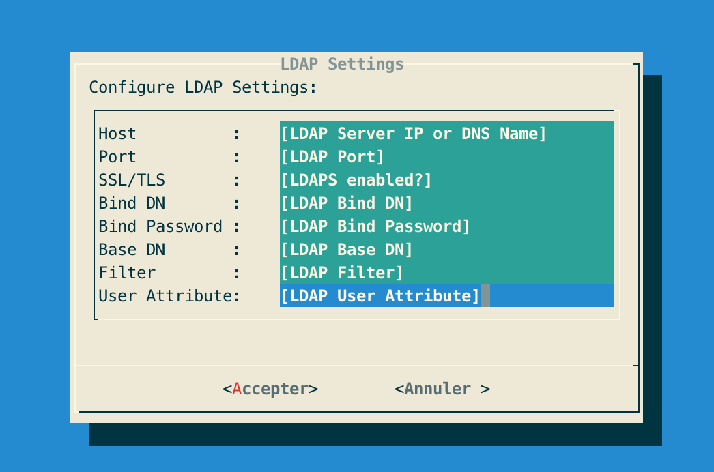Focus the SSL/TLS LDAPS enabled field
Viewport: 714px width, 472px height.
coord(446,180)
